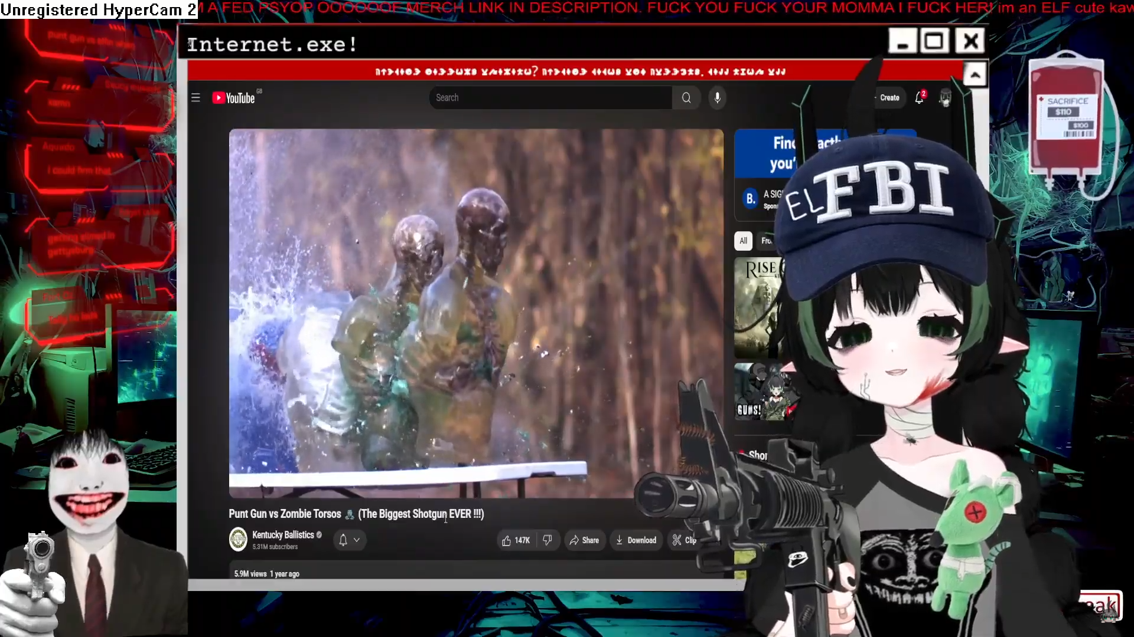
Task: Open the Create menu
Action: click(x=889, y=98)
